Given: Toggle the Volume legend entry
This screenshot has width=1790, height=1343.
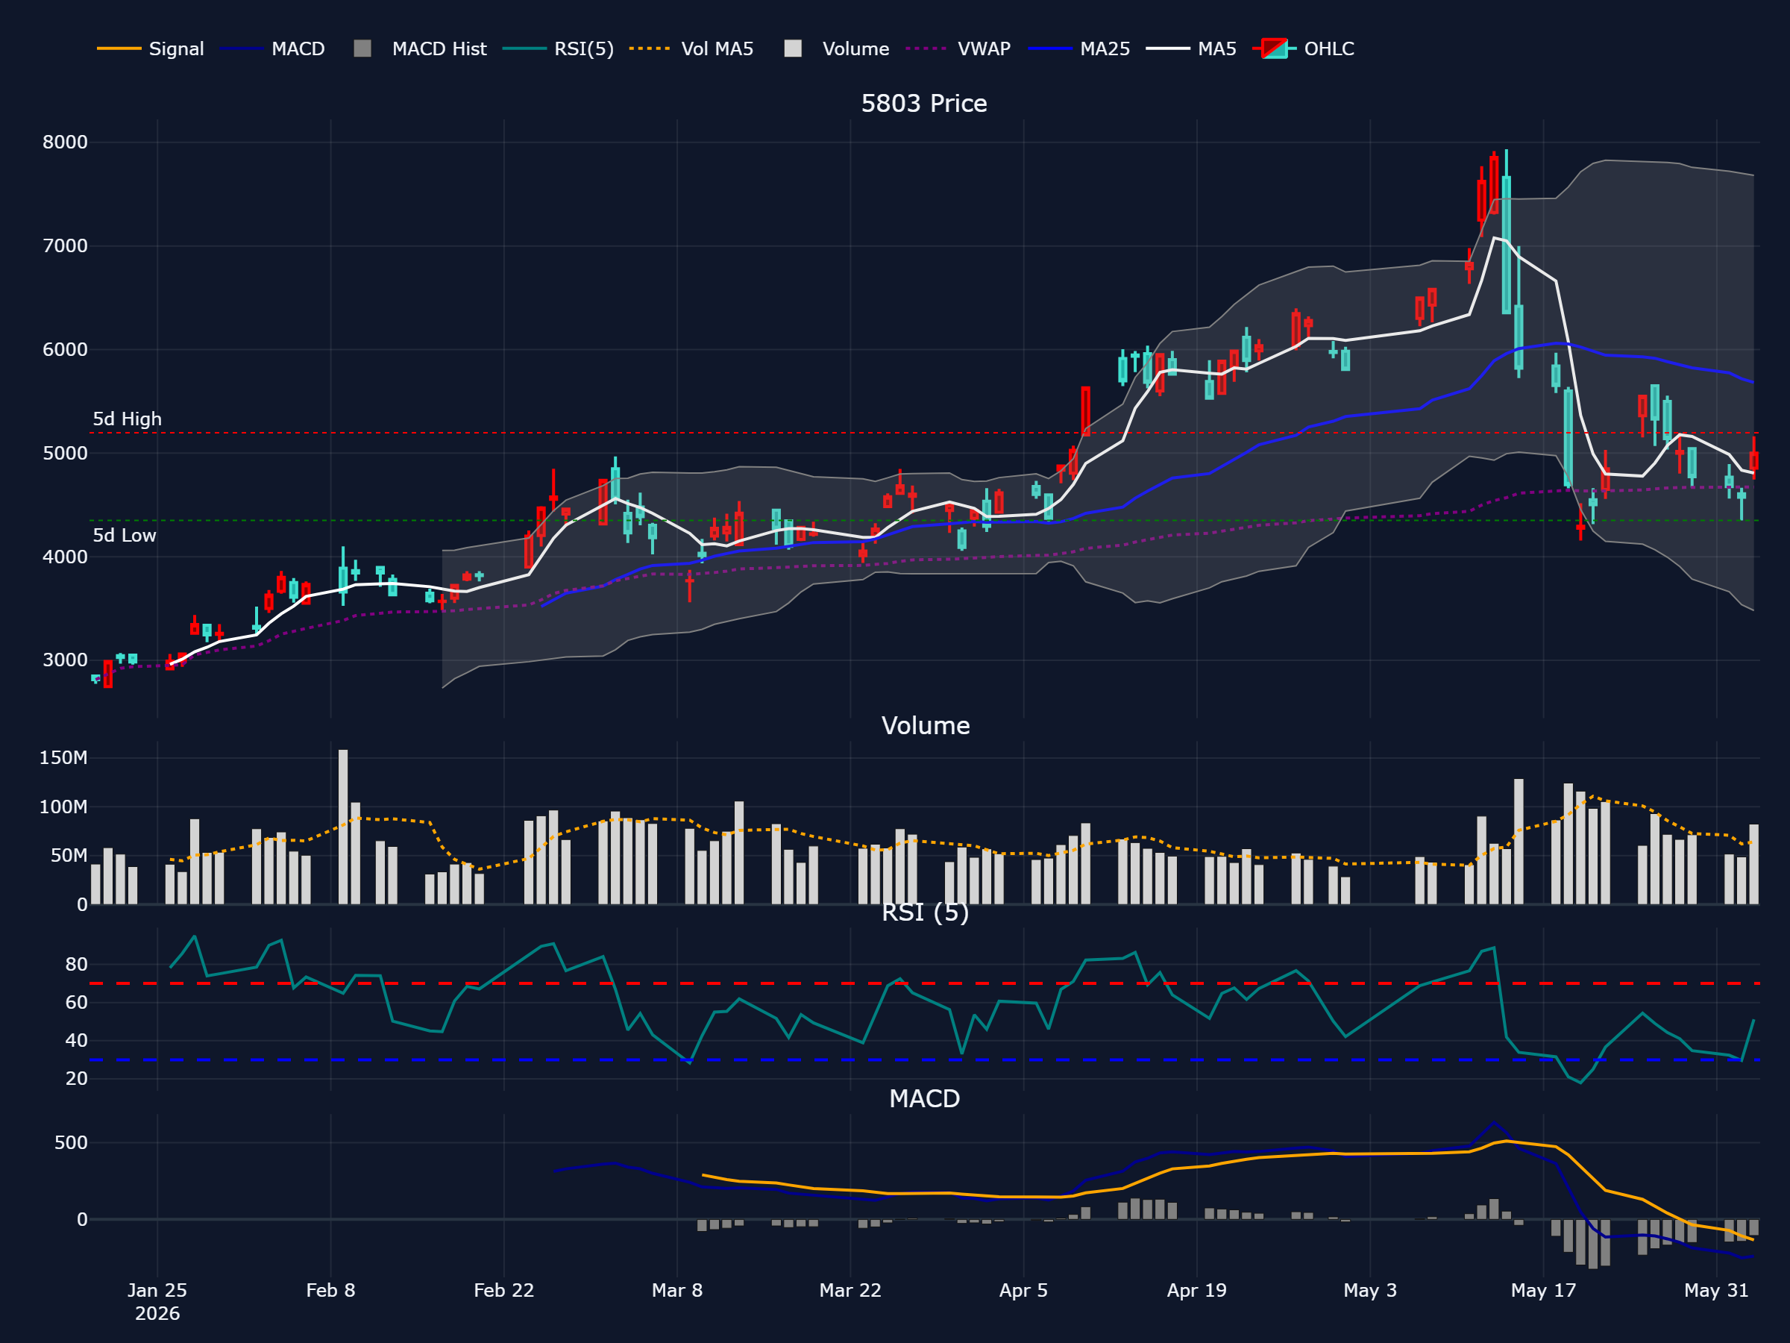Looking at the screenshot, I should tap(837, 48).
